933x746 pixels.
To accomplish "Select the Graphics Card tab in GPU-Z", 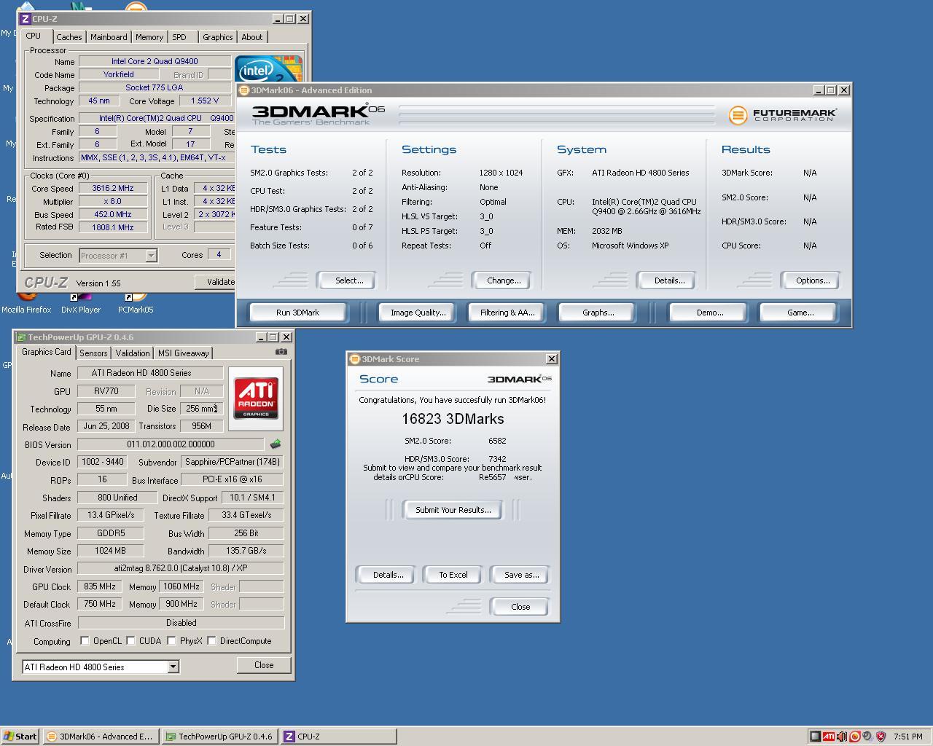I will [x=47, y=352].
